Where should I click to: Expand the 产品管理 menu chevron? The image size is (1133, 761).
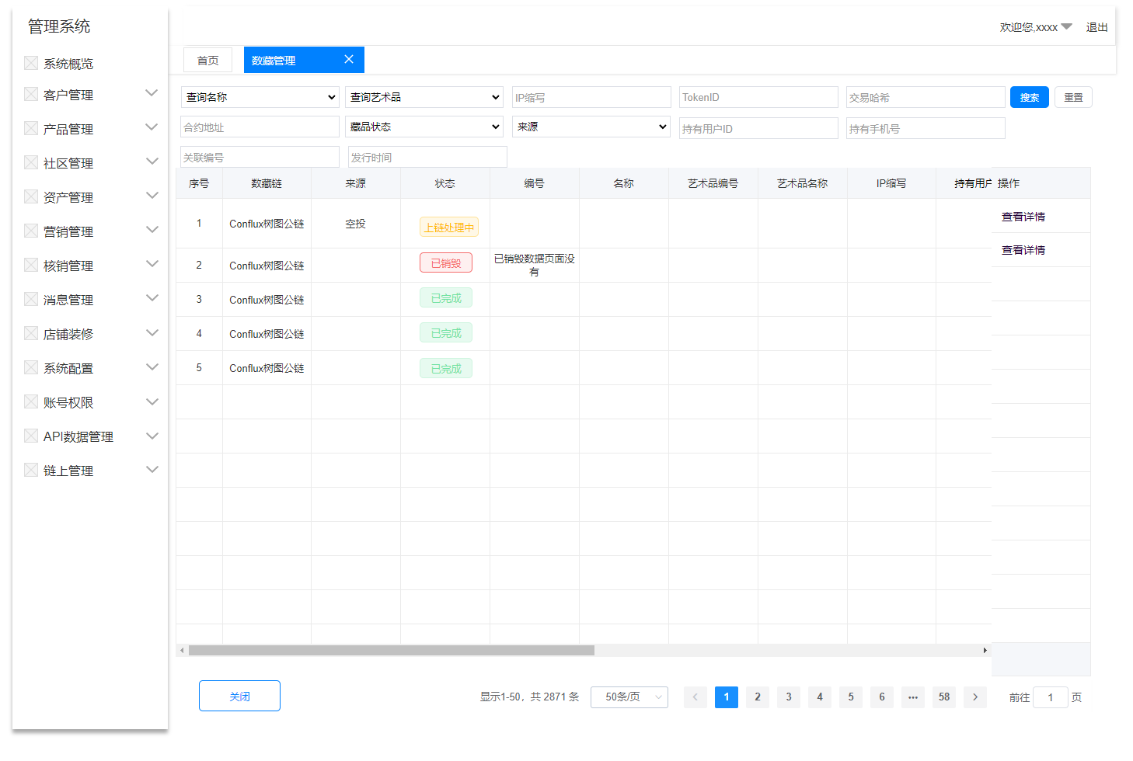152,127
